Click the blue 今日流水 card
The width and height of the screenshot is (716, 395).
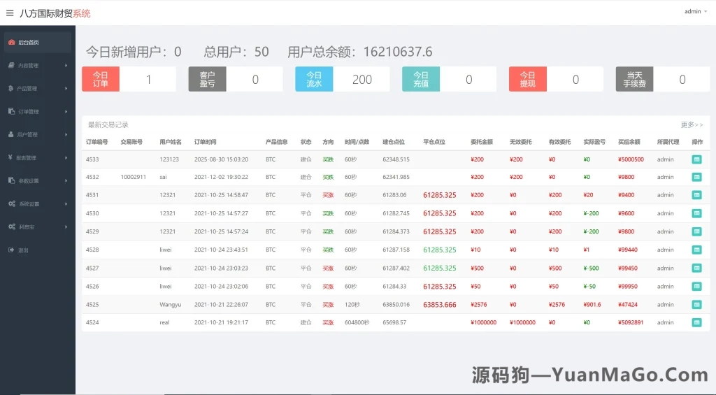(x=343, y=79)
